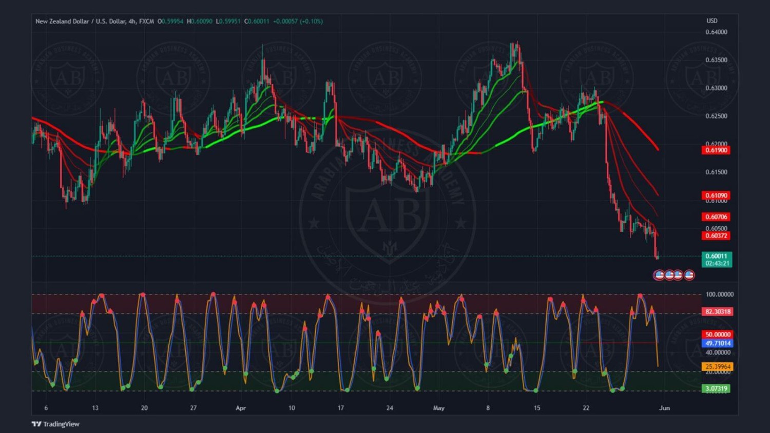Screen dimensions: 770x433
Task: Click the 0.61500 price scale label
Action: point(716,172)
